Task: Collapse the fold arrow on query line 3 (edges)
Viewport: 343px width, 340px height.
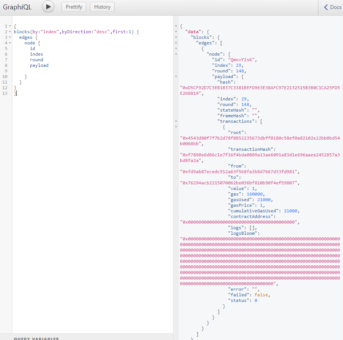Action: pos(10,37)
